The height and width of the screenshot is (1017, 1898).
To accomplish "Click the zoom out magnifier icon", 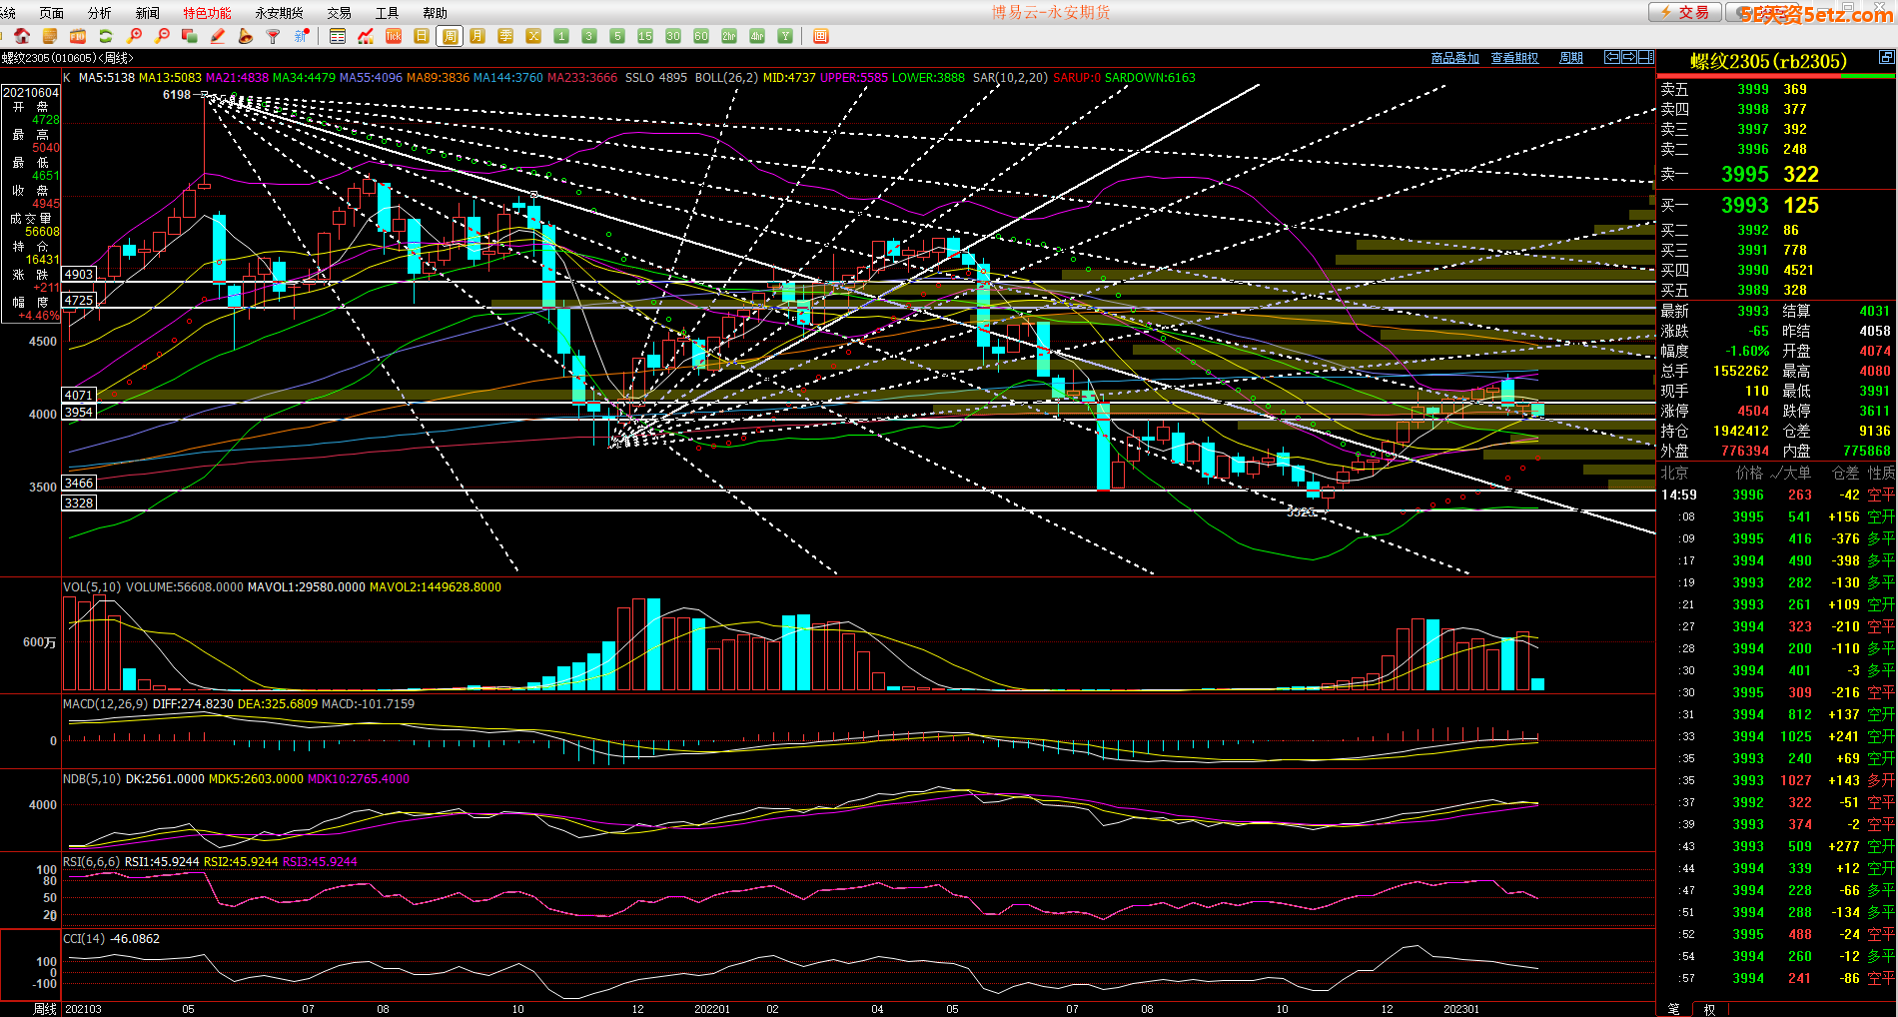I will pyautogui.click(x=162, y=36).
